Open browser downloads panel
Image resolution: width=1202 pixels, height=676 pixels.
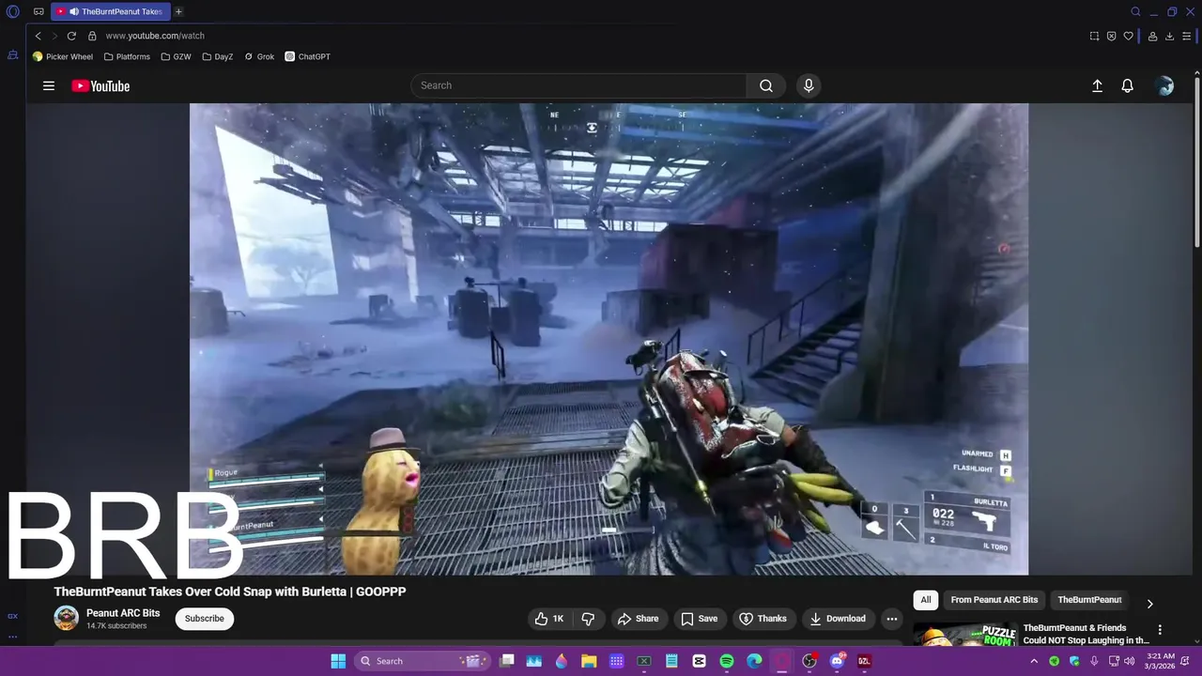coord(1169,36)
